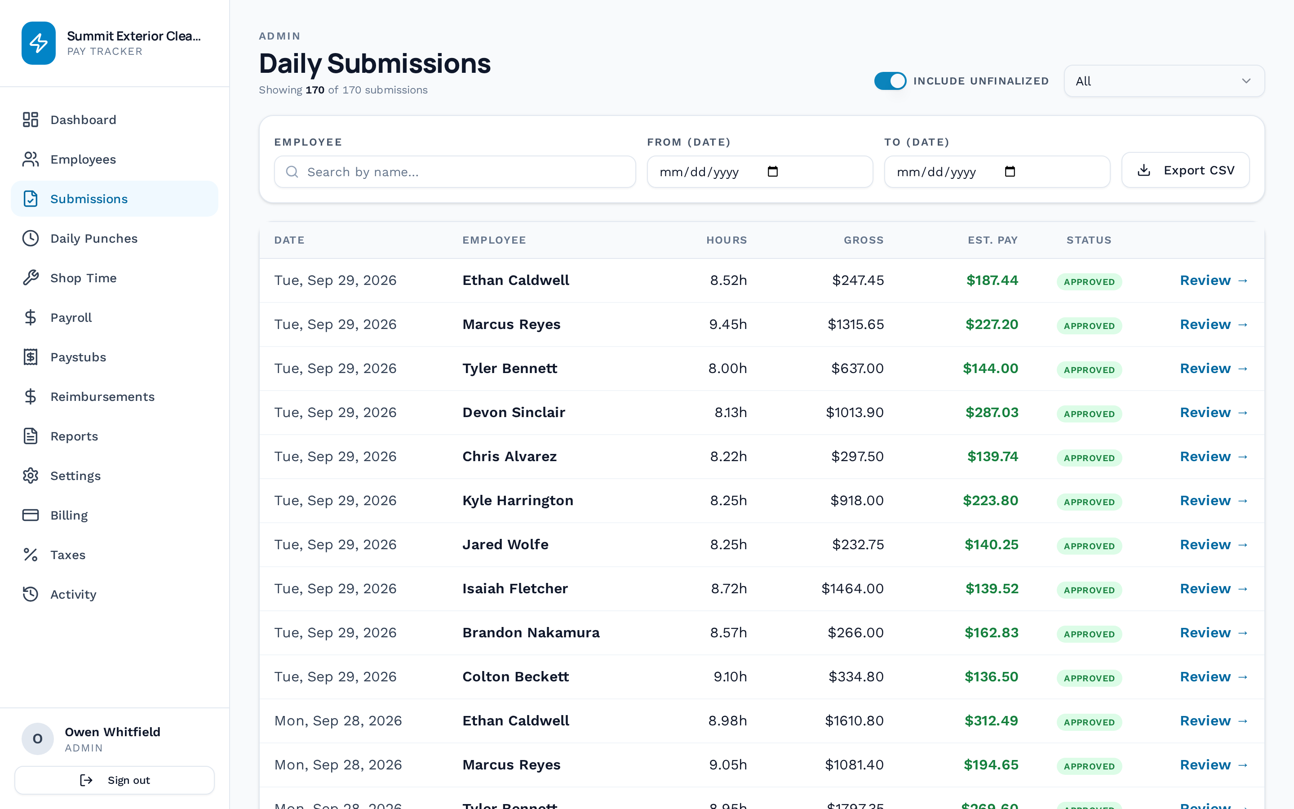Go to the Employees page

pyautogui.click(x=115, y=159)
